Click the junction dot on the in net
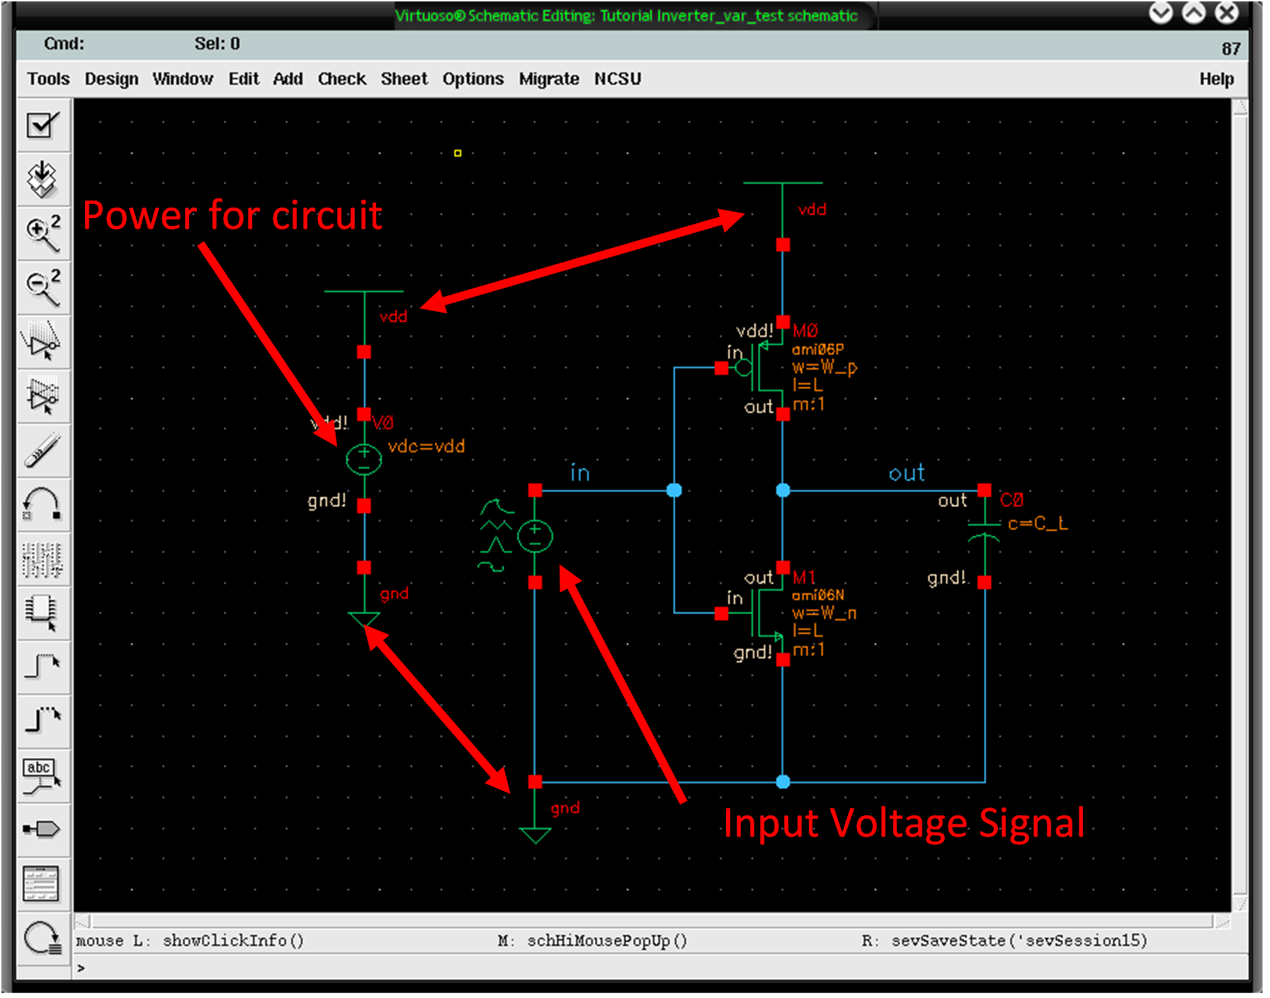Viewport: 1270px width, 998px height. (674, 490)
